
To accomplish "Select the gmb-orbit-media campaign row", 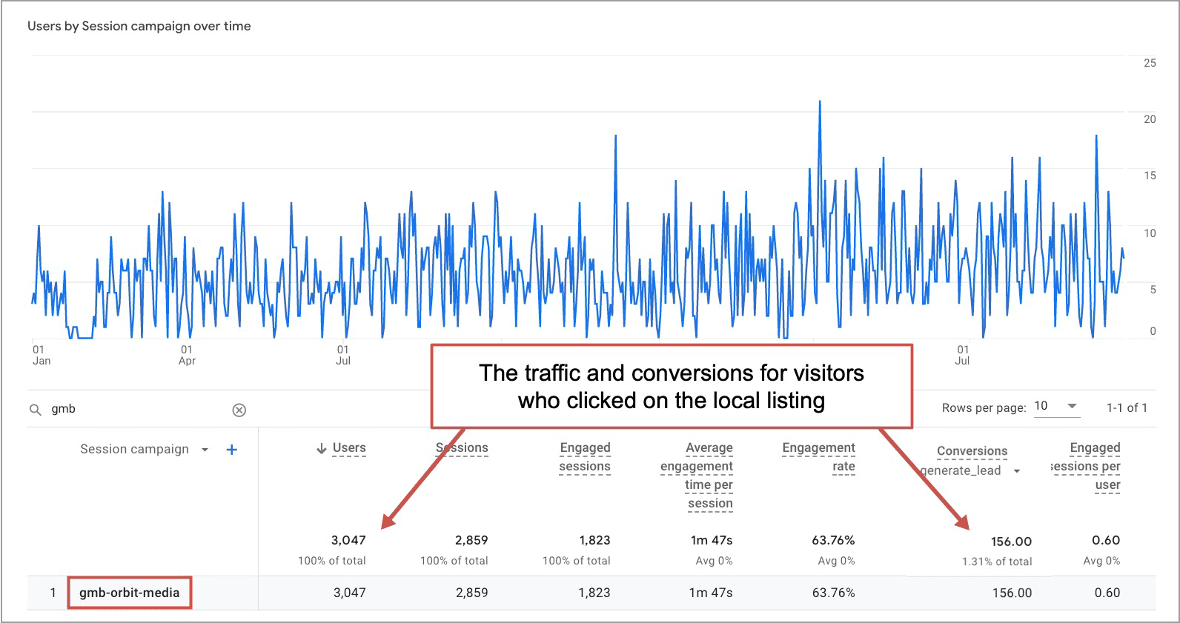I will point(591,593).
